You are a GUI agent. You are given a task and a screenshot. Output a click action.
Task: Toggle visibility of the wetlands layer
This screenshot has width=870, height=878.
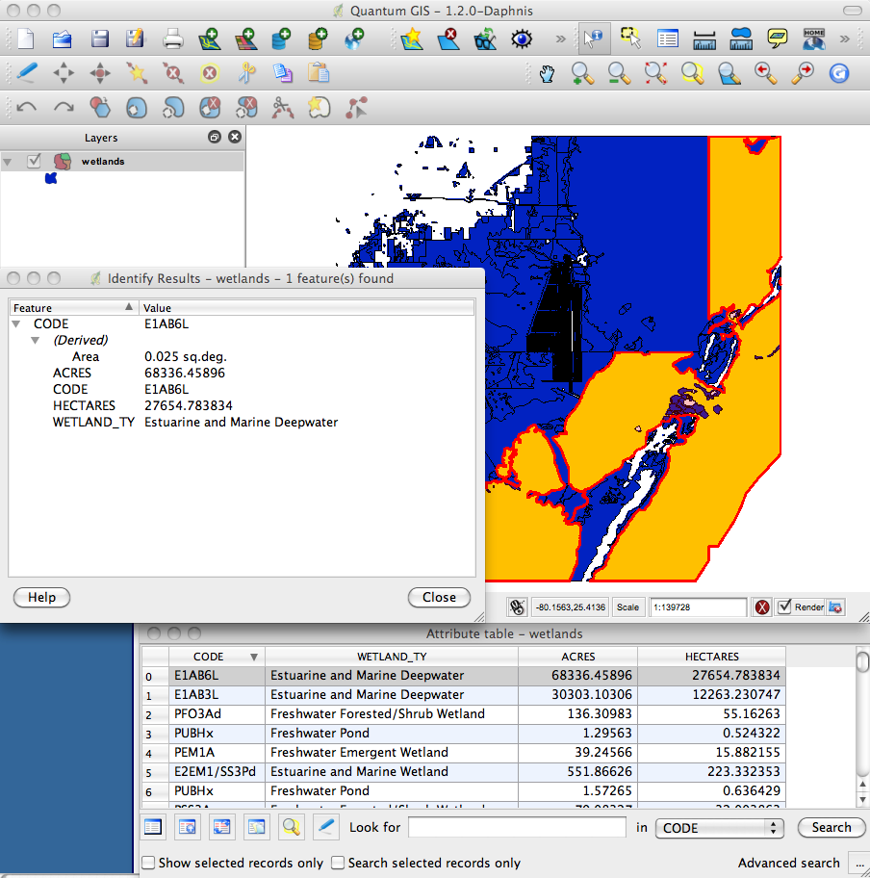click(x=36, y=161)
